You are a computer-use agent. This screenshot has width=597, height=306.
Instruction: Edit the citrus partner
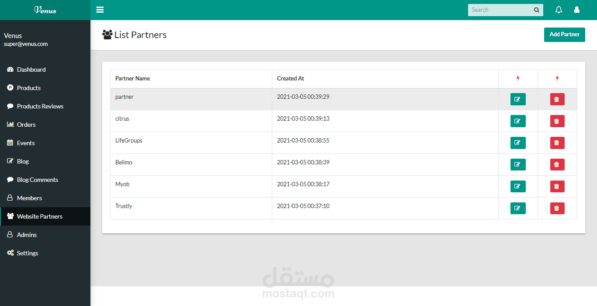click(x=518, y=121)
